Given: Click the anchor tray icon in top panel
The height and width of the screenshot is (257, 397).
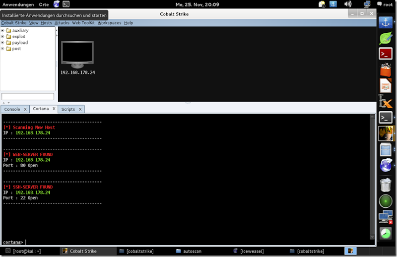Looking at the screenshot, I should pyautogui.click(x=333, y=4).
